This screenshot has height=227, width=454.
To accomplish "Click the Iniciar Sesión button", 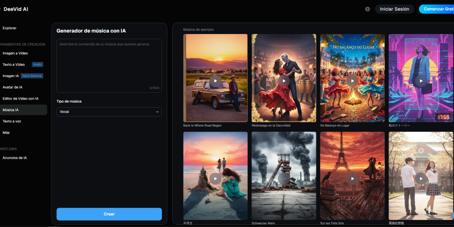I will click(x=394, y=9).
